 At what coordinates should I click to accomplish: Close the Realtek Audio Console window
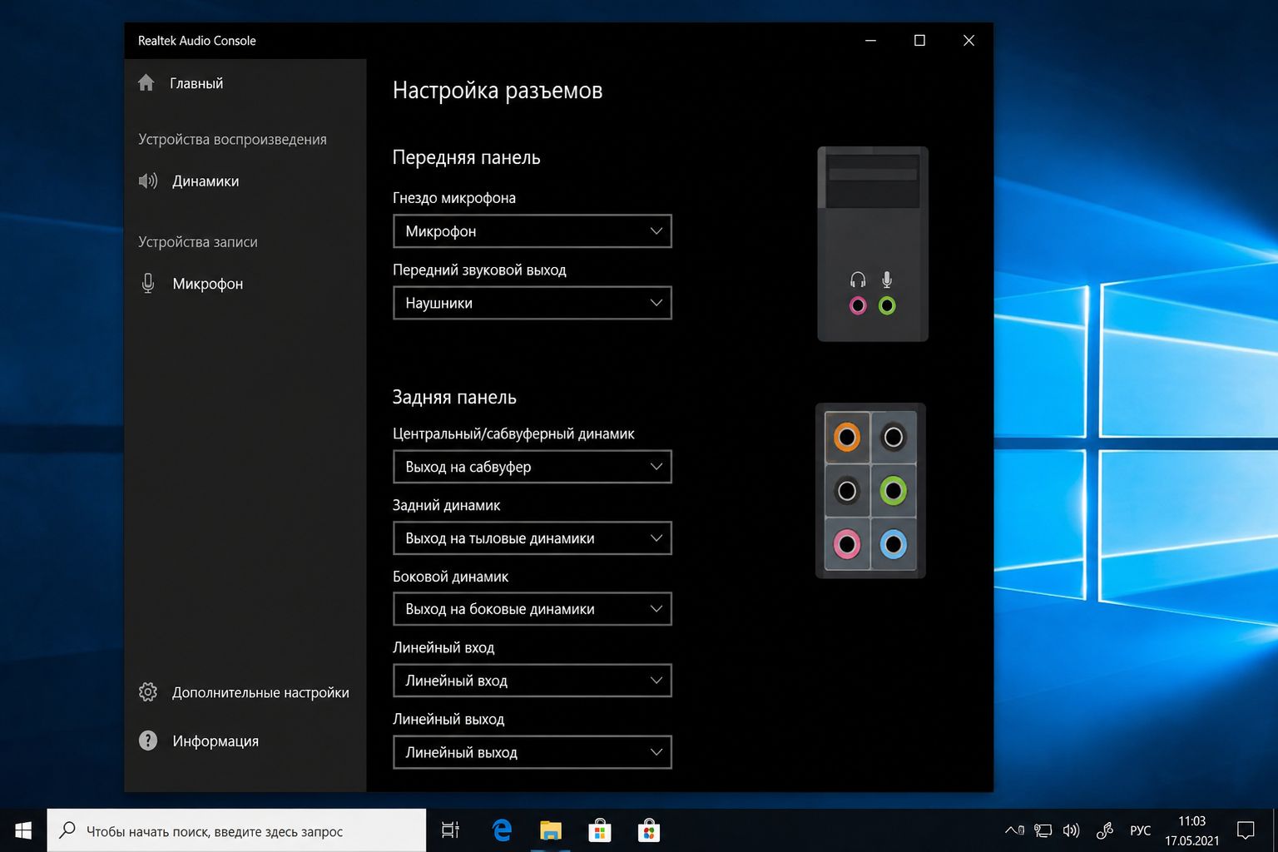click(x=968, y=40)
